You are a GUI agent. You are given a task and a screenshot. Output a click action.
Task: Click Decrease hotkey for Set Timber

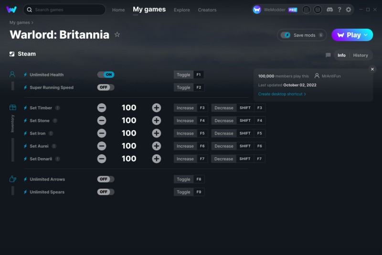click(238, 107)
